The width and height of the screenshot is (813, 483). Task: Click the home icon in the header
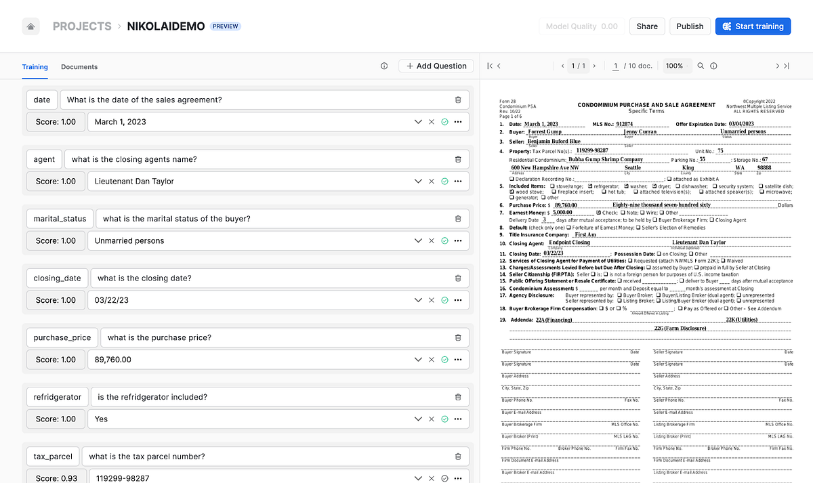point(29,26)
